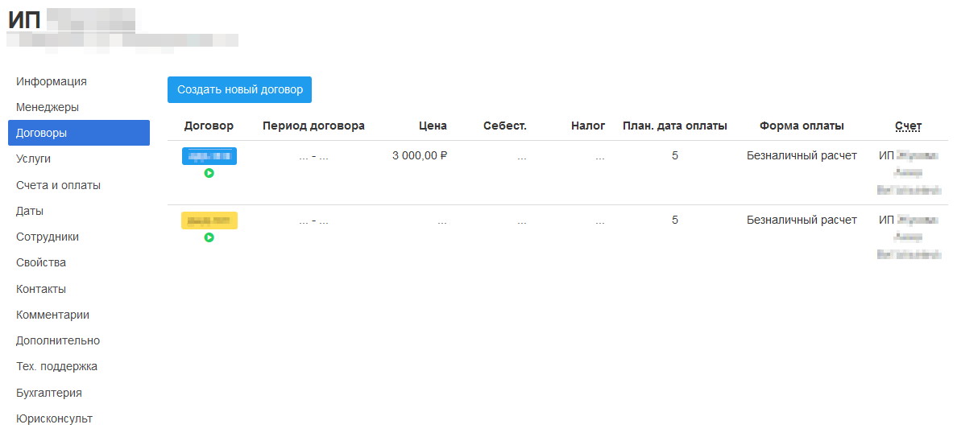Open 'Тех. поддержка' section

[56, 366]
